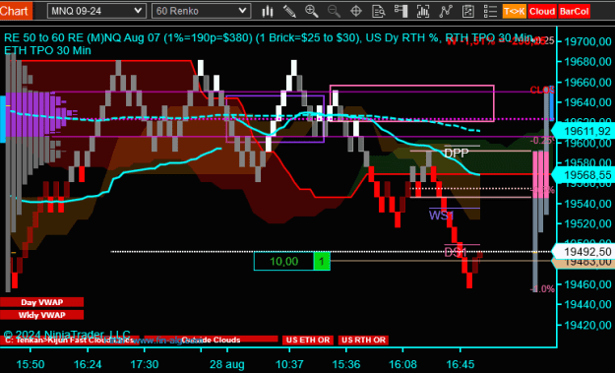Click the 10:37 time axis label
The height and width of the screenshot is (373, 615).
click(x=289, y=364)
